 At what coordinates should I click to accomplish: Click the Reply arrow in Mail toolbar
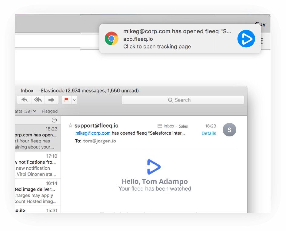click(x=24, y=100)
